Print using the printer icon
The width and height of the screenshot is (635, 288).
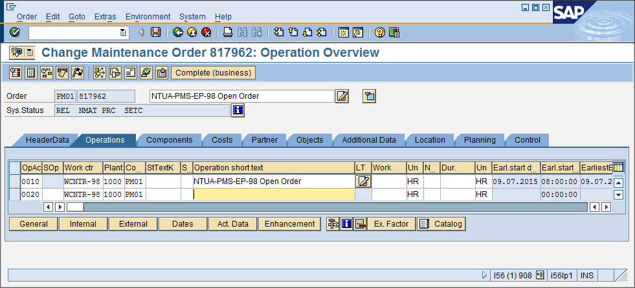point(228,32)
